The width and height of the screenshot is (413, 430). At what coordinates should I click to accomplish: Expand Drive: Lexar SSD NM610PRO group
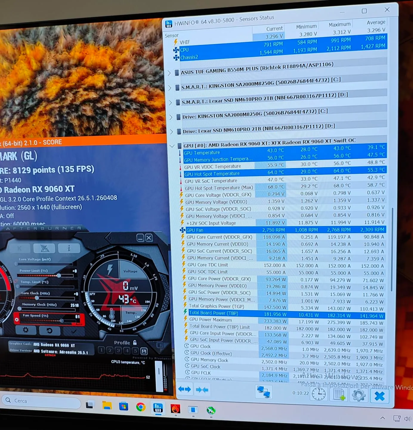pyautogui.click(x=171, y=132)
